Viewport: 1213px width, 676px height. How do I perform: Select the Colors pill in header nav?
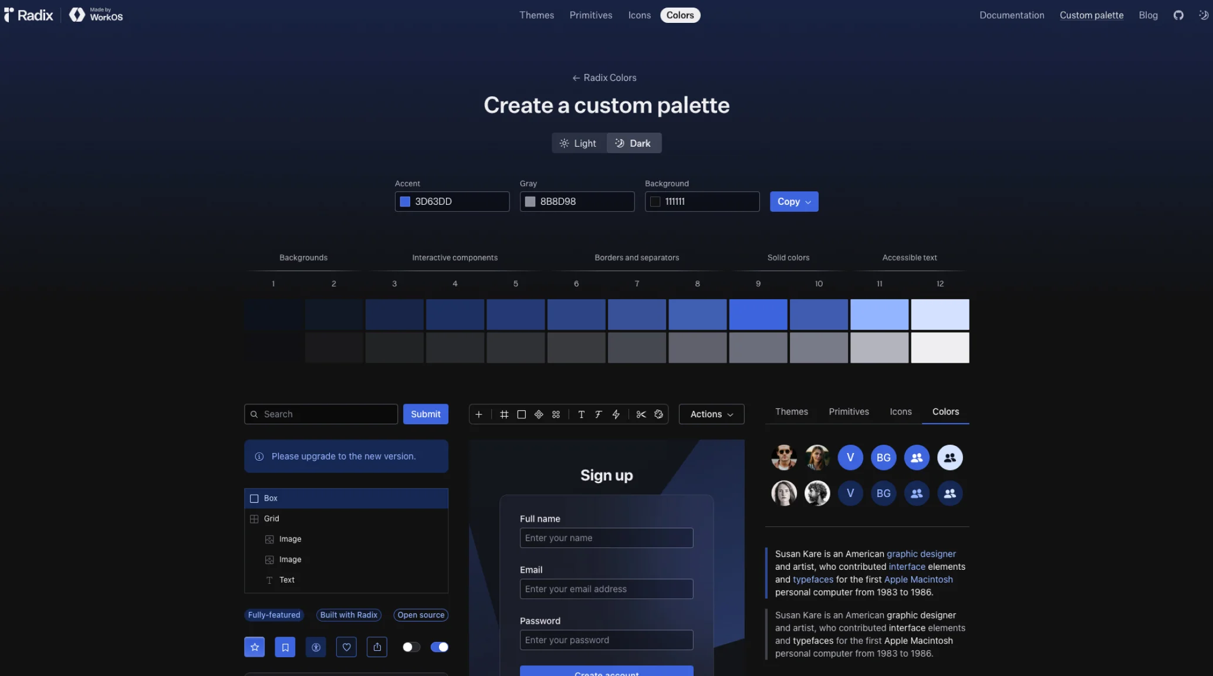680,15
